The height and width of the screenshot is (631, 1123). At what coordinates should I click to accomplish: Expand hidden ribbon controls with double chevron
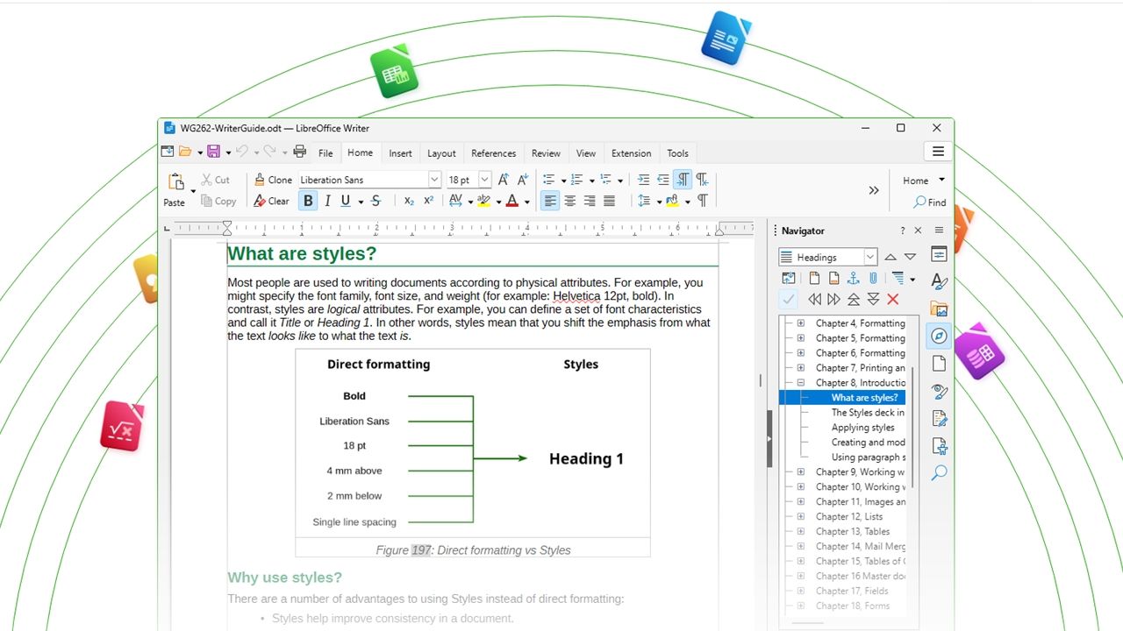click(874, 190)
